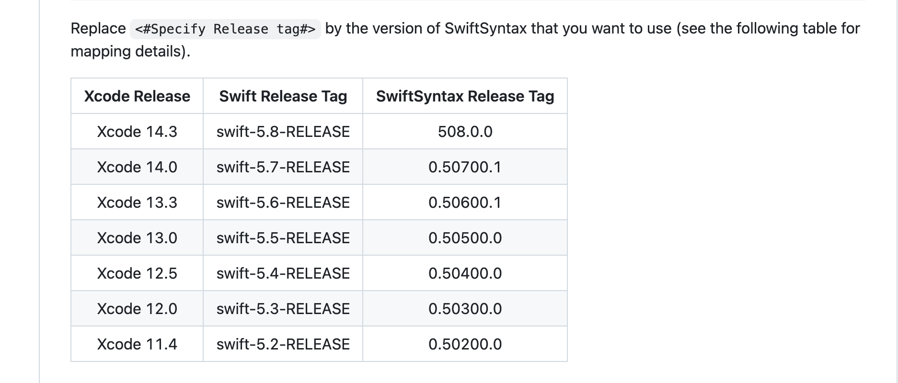Click the swift-5.5-RELEASE cell
The image size is (898, 383).
(x=283, y=238)
